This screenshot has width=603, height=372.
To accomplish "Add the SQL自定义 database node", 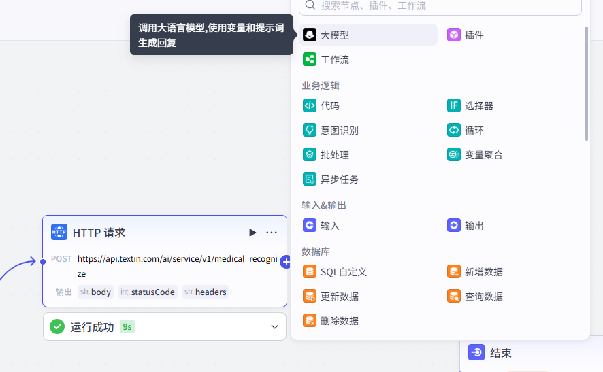I will tap(335, 272).
